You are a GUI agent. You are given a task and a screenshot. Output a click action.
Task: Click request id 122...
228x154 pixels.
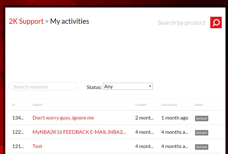click(x=18, y=132)
